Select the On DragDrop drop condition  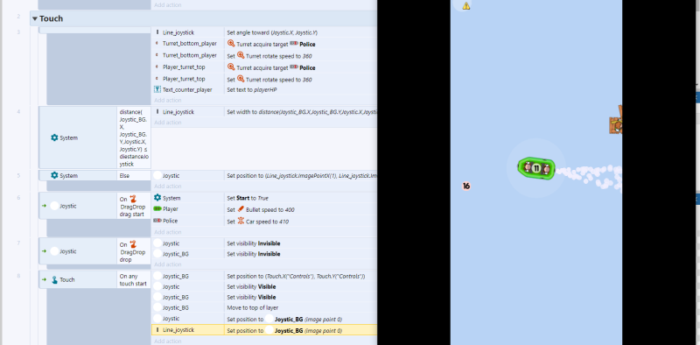click(135, 251)
